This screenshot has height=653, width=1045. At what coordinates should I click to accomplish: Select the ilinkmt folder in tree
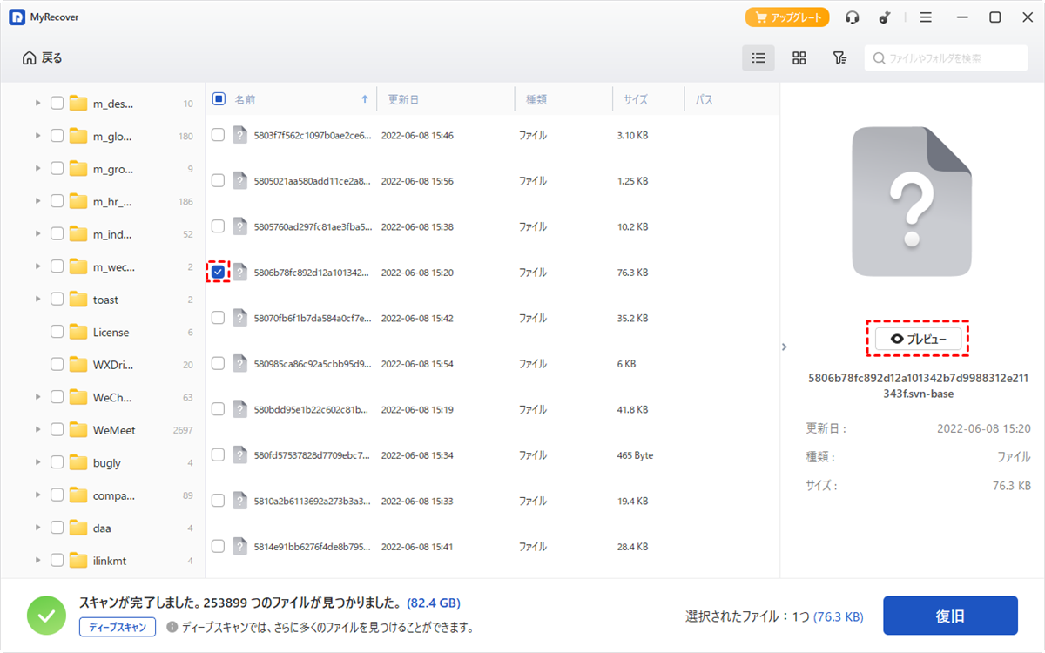pos(110,561)
